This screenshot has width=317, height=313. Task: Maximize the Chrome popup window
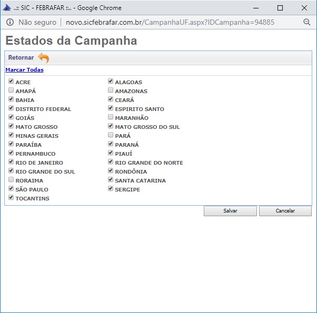[280, 8]
